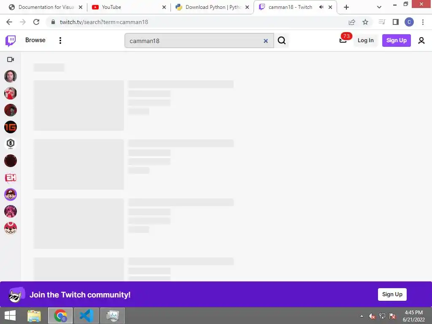Viewport: 432px width, 324px height.
Task: Open the Twitch home logo
Action: (x=11, y=41)
